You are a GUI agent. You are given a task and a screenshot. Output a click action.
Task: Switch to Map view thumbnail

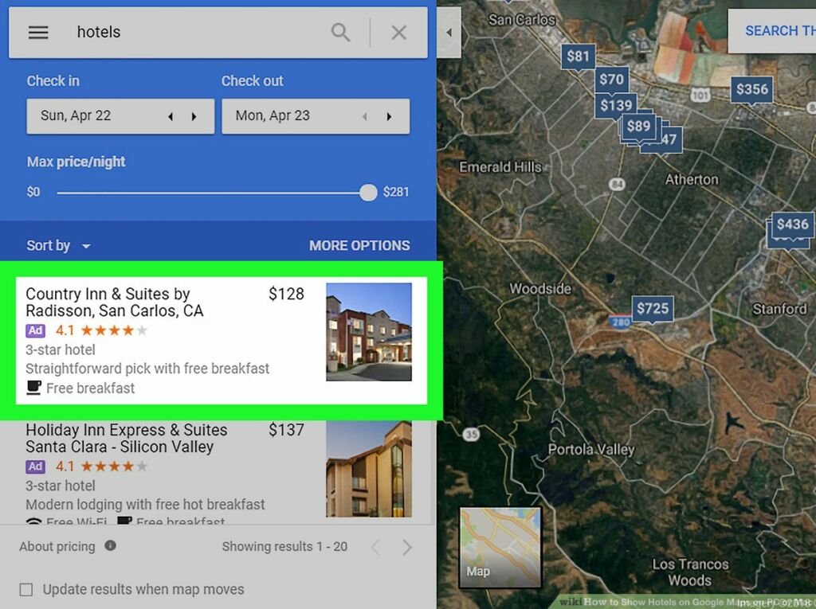[500, 547]
